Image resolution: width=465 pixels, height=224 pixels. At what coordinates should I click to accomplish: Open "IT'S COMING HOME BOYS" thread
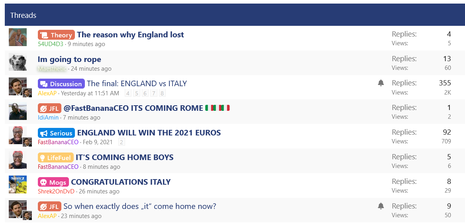(x=125, y=157)
